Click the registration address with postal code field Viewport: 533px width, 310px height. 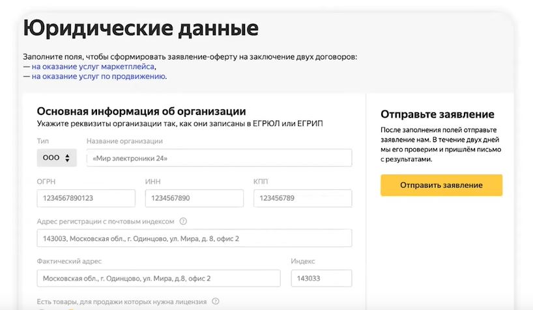[194, 239]
